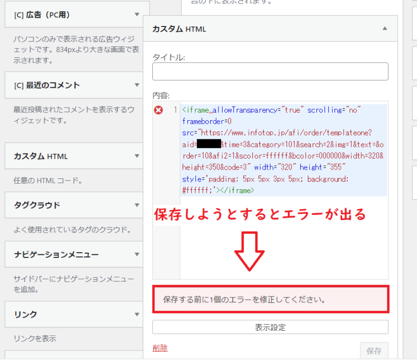Expand the ナビゲーションメニュー widget arrow
Viewport: 417px width, 362px height.
click(137, 255)
